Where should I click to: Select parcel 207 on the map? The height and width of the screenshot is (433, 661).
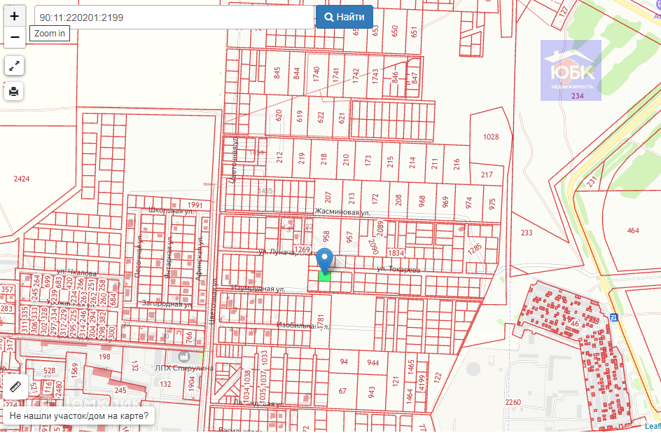pos(328,198)
